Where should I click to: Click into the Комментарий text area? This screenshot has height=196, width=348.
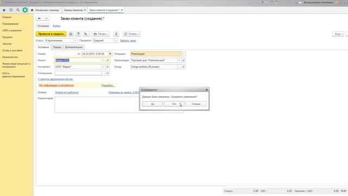119,105
